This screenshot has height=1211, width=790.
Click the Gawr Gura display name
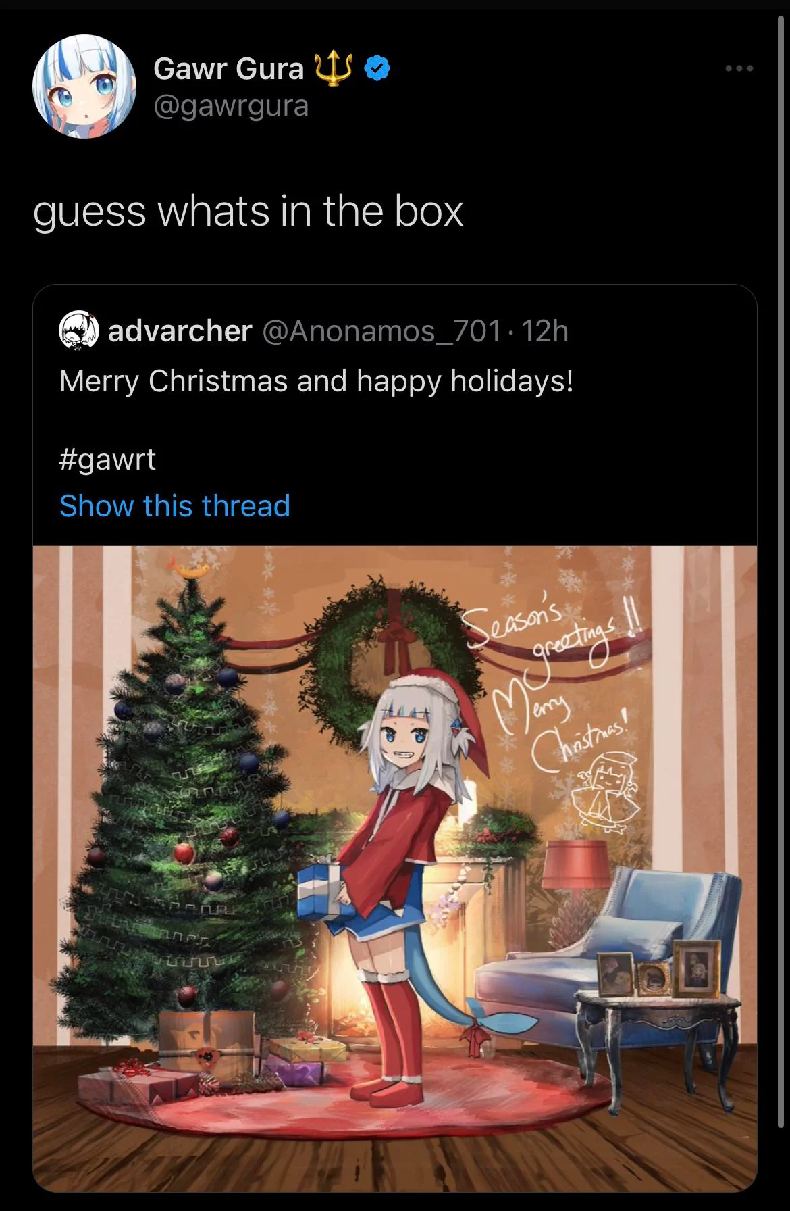pos(228,69)
